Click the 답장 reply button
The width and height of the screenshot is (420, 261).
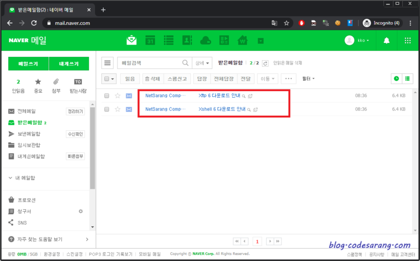pyautogui.click(x=202, y=79)
